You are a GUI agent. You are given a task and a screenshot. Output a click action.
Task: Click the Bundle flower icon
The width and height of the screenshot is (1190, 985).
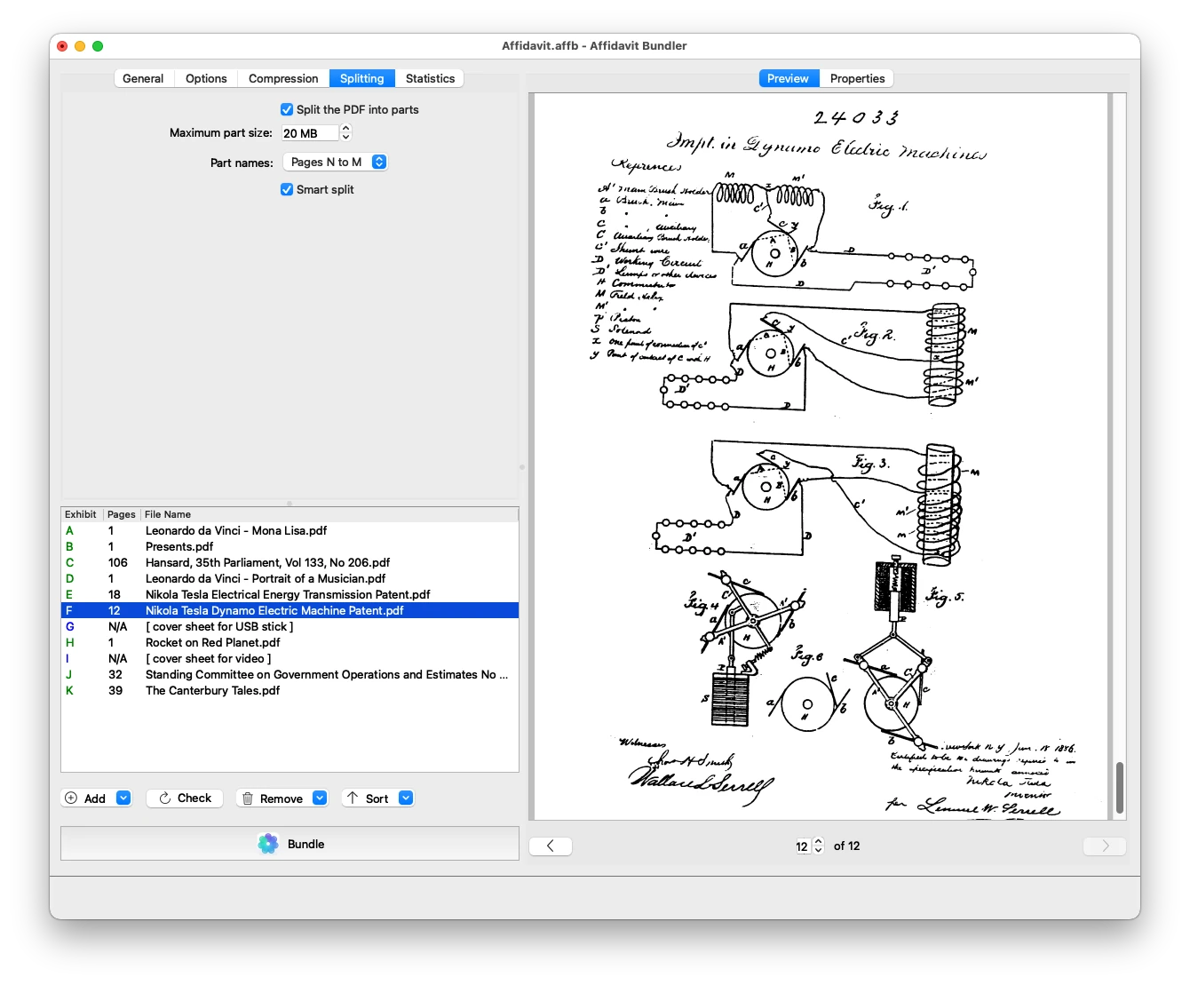268,844
